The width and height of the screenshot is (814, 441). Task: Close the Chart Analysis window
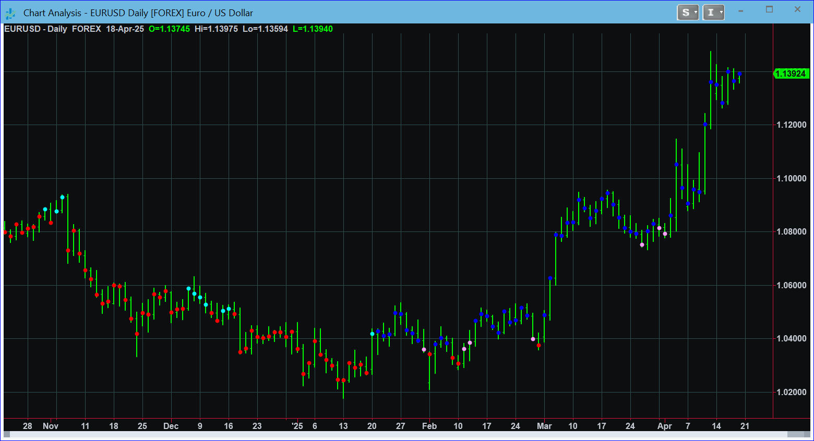pos(797,9)
